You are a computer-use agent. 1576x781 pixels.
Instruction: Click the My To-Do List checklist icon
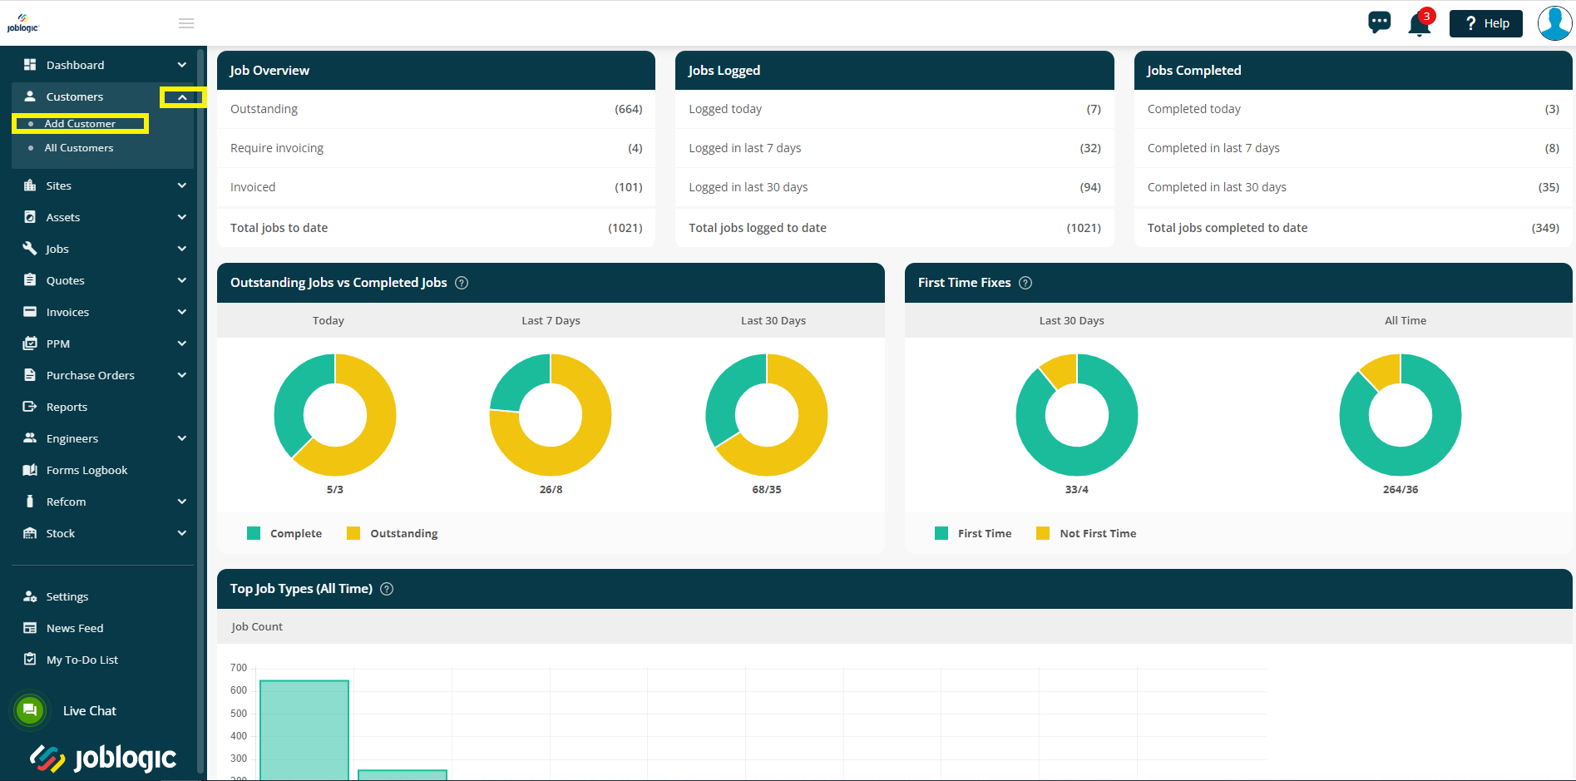point(30,660)
